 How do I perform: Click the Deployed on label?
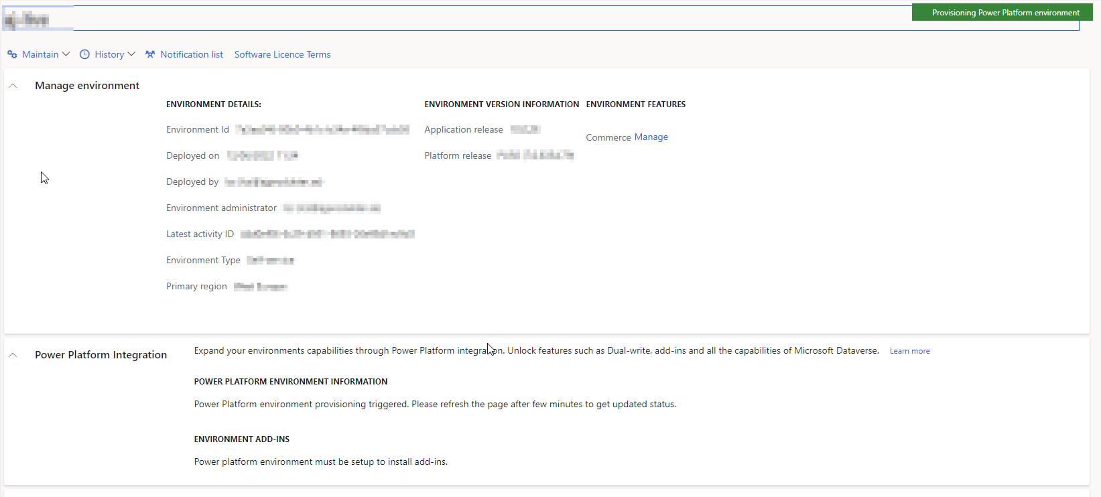pos(193,156)
